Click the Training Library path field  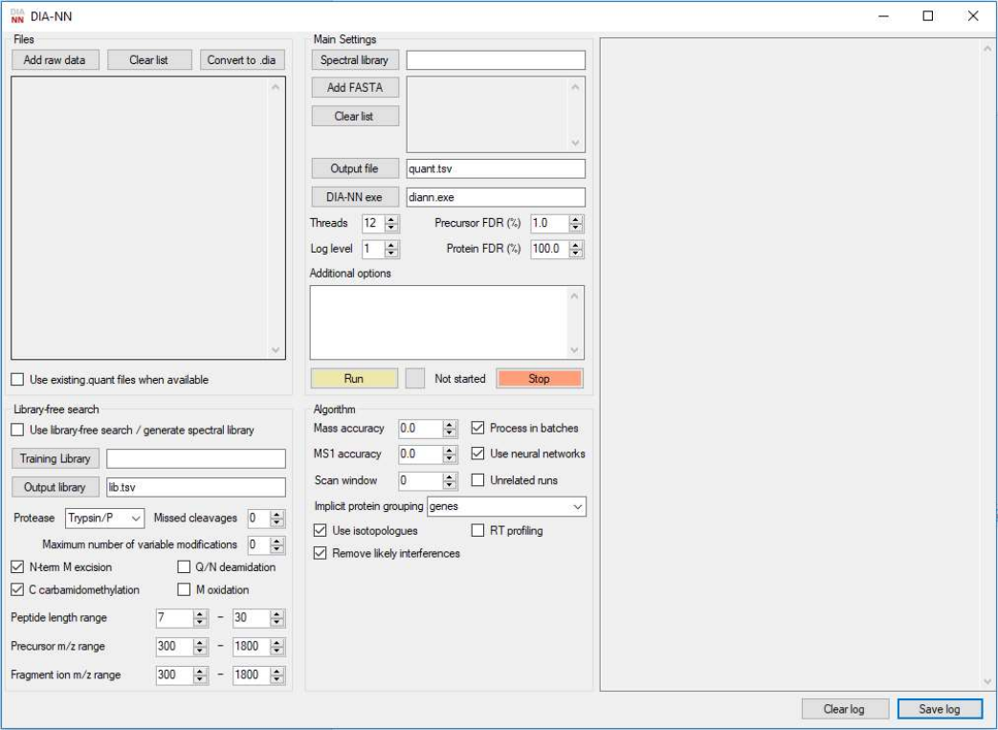tap(196, 458)
